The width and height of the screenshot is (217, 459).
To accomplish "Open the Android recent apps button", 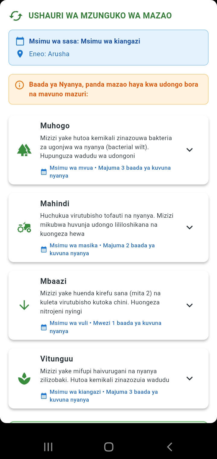I will pos(48,447).
